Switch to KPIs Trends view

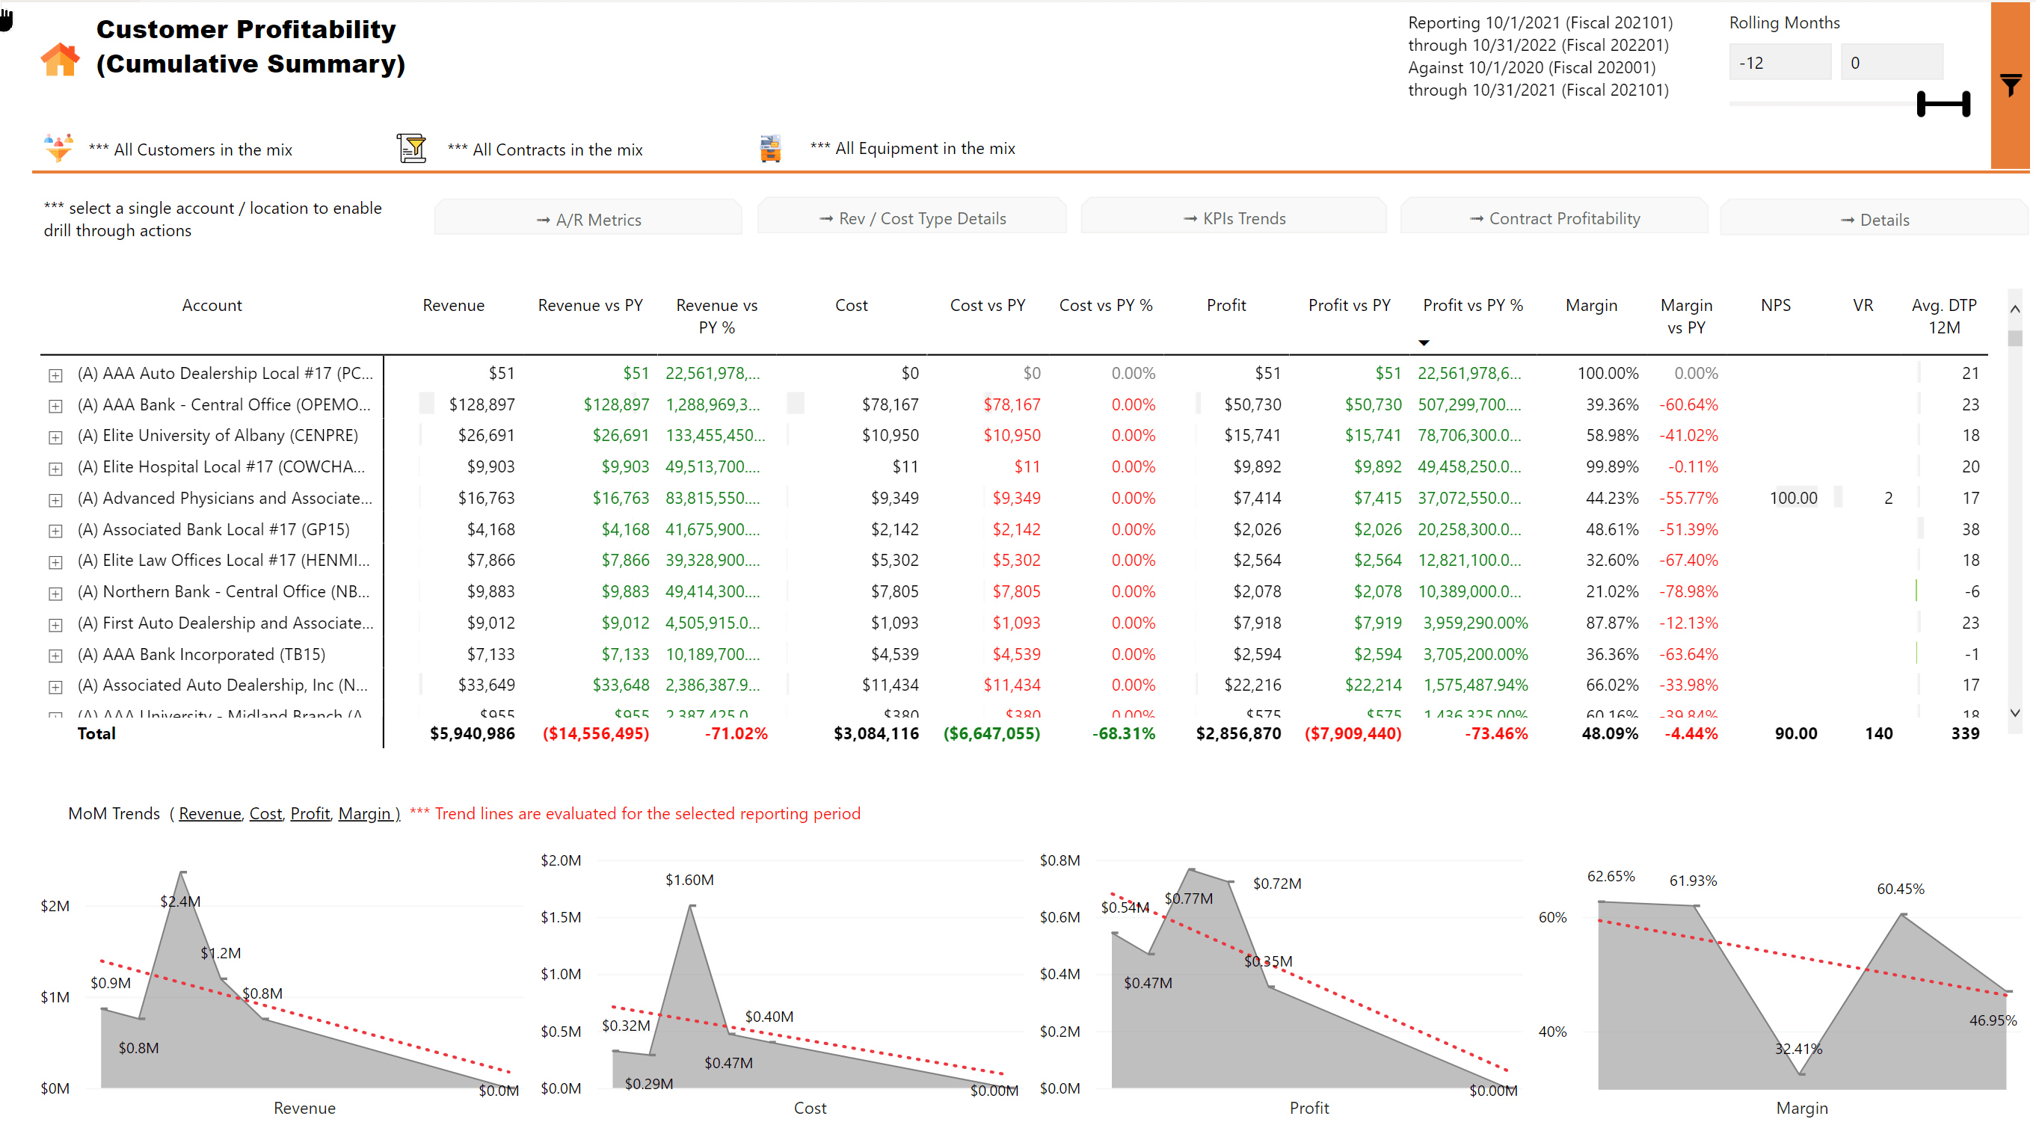click(1233, 219)
